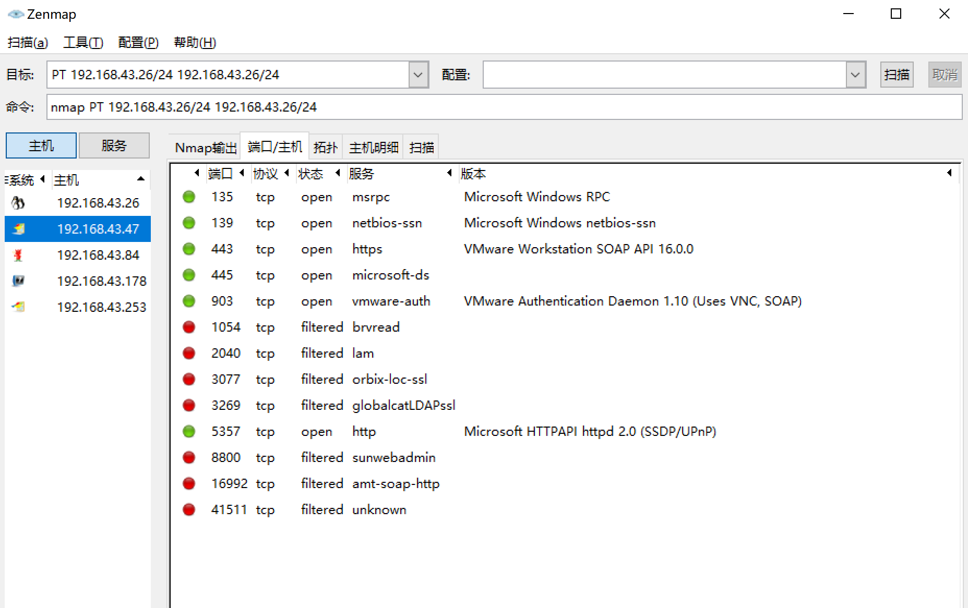Switch to the 拓扑 tab
The image size is (968, 608).
326,148
